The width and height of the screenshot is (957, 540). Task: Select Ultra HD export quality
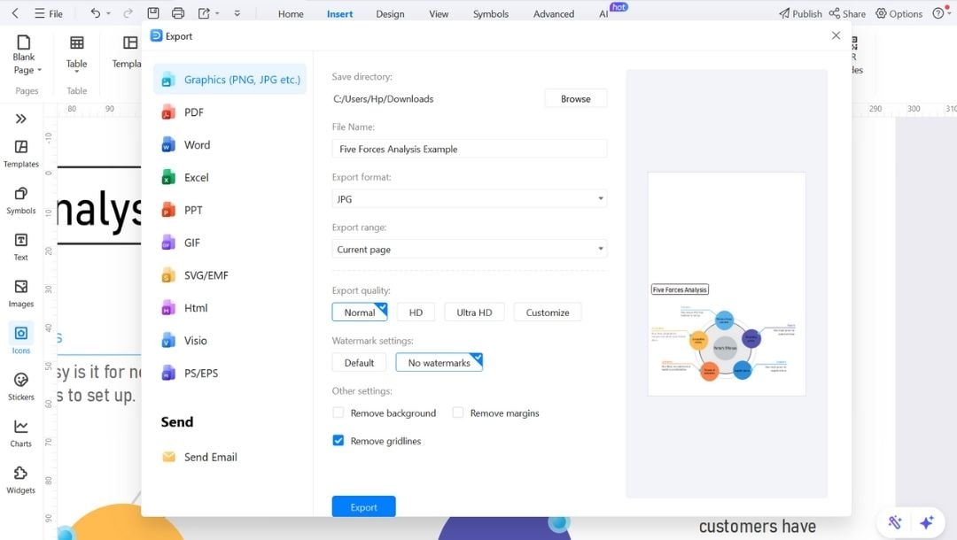click(x=474, y=312)
